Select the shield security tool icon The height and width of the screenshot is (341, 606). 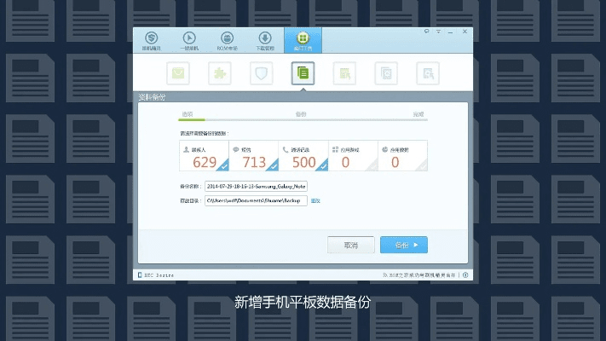coord(261,73)
